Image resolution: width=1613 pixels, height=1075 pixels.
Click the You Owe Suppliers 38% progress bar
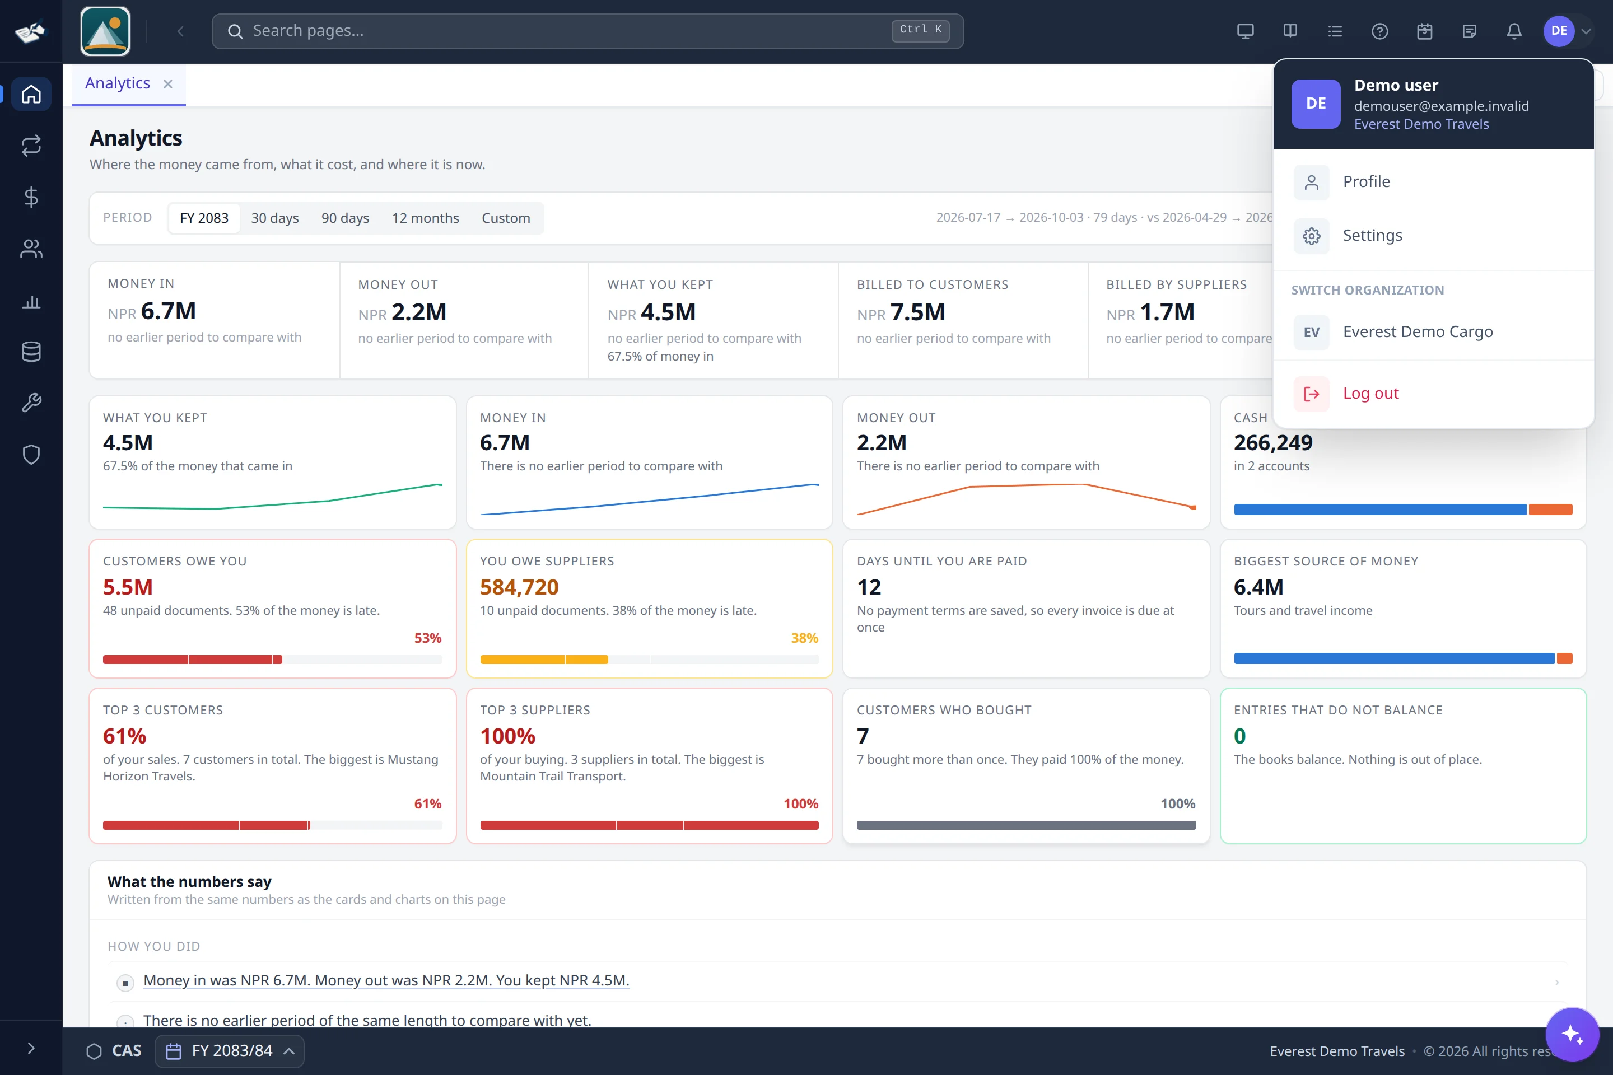click(x=649, y=660)
